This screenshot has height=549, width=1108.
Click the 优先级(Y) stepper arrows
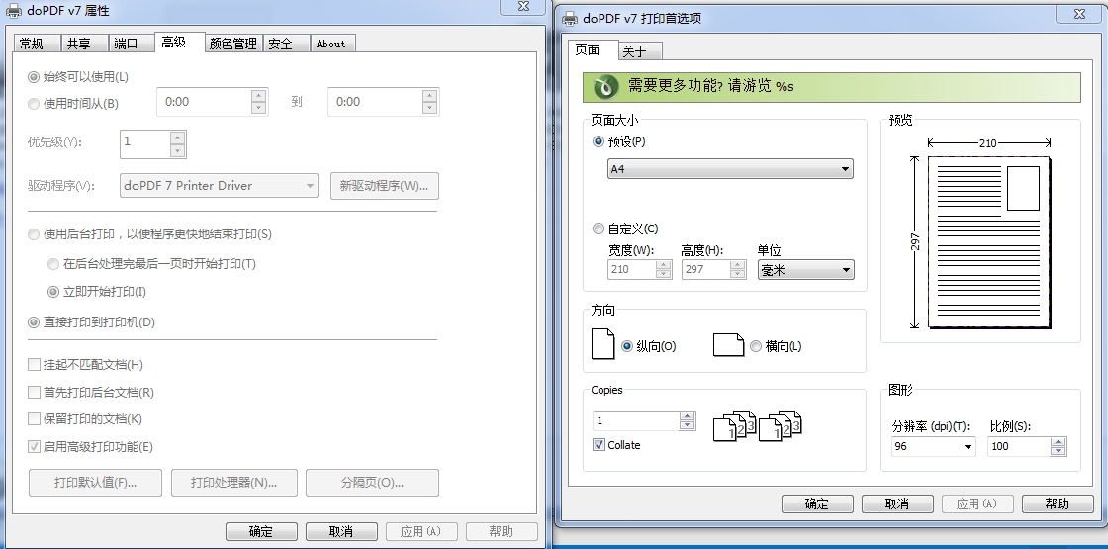(177, 144)
